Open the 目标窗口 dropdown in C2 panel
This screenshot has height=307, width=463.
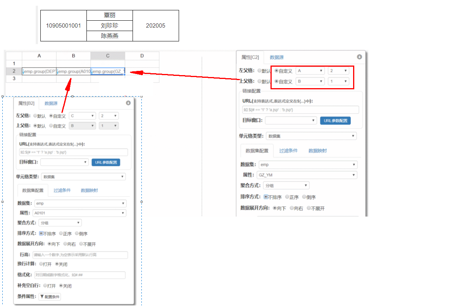tap(290, 120)
